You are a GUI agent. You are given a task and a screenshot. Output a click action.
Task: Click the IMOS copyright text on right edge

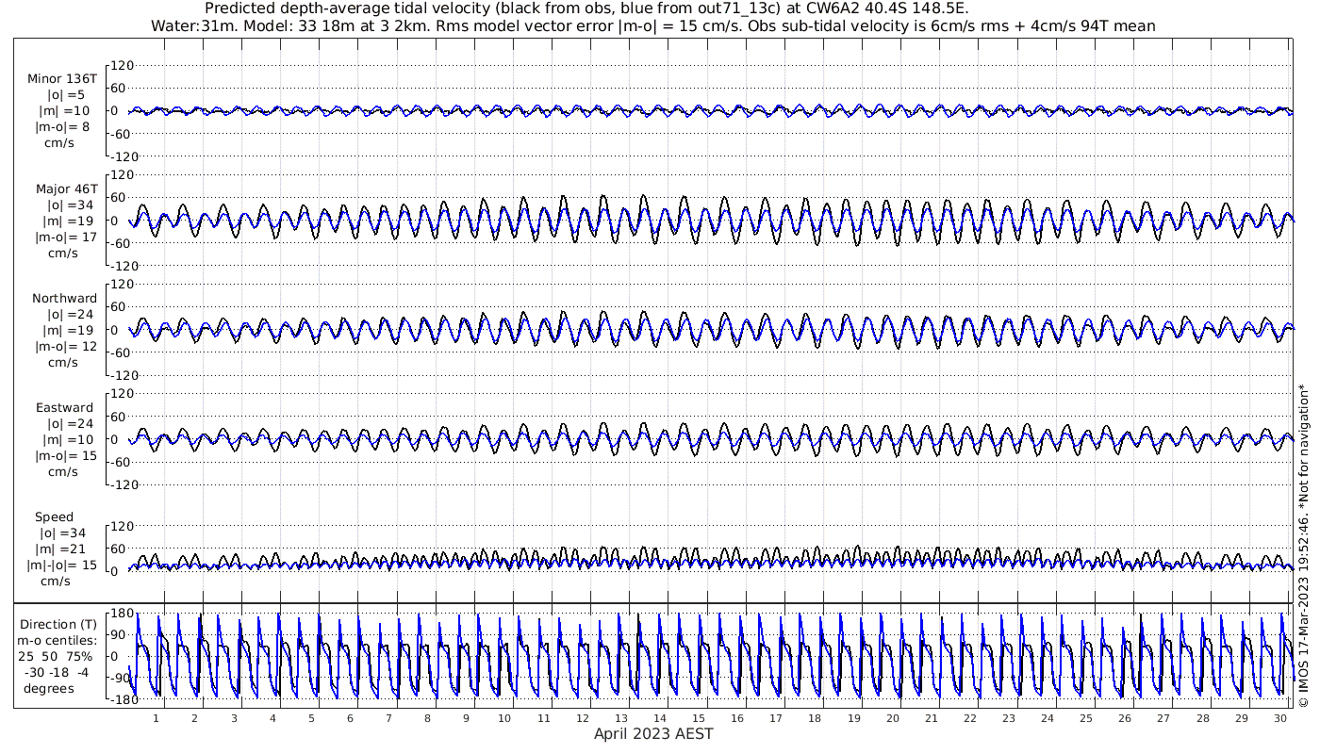1303,545
